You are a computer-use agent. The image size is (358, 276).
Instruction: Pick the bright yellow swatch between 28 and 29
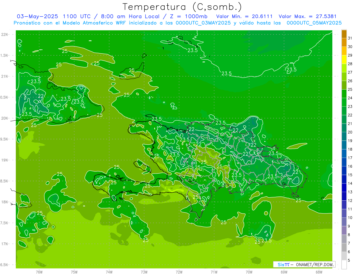pos(344,60)
